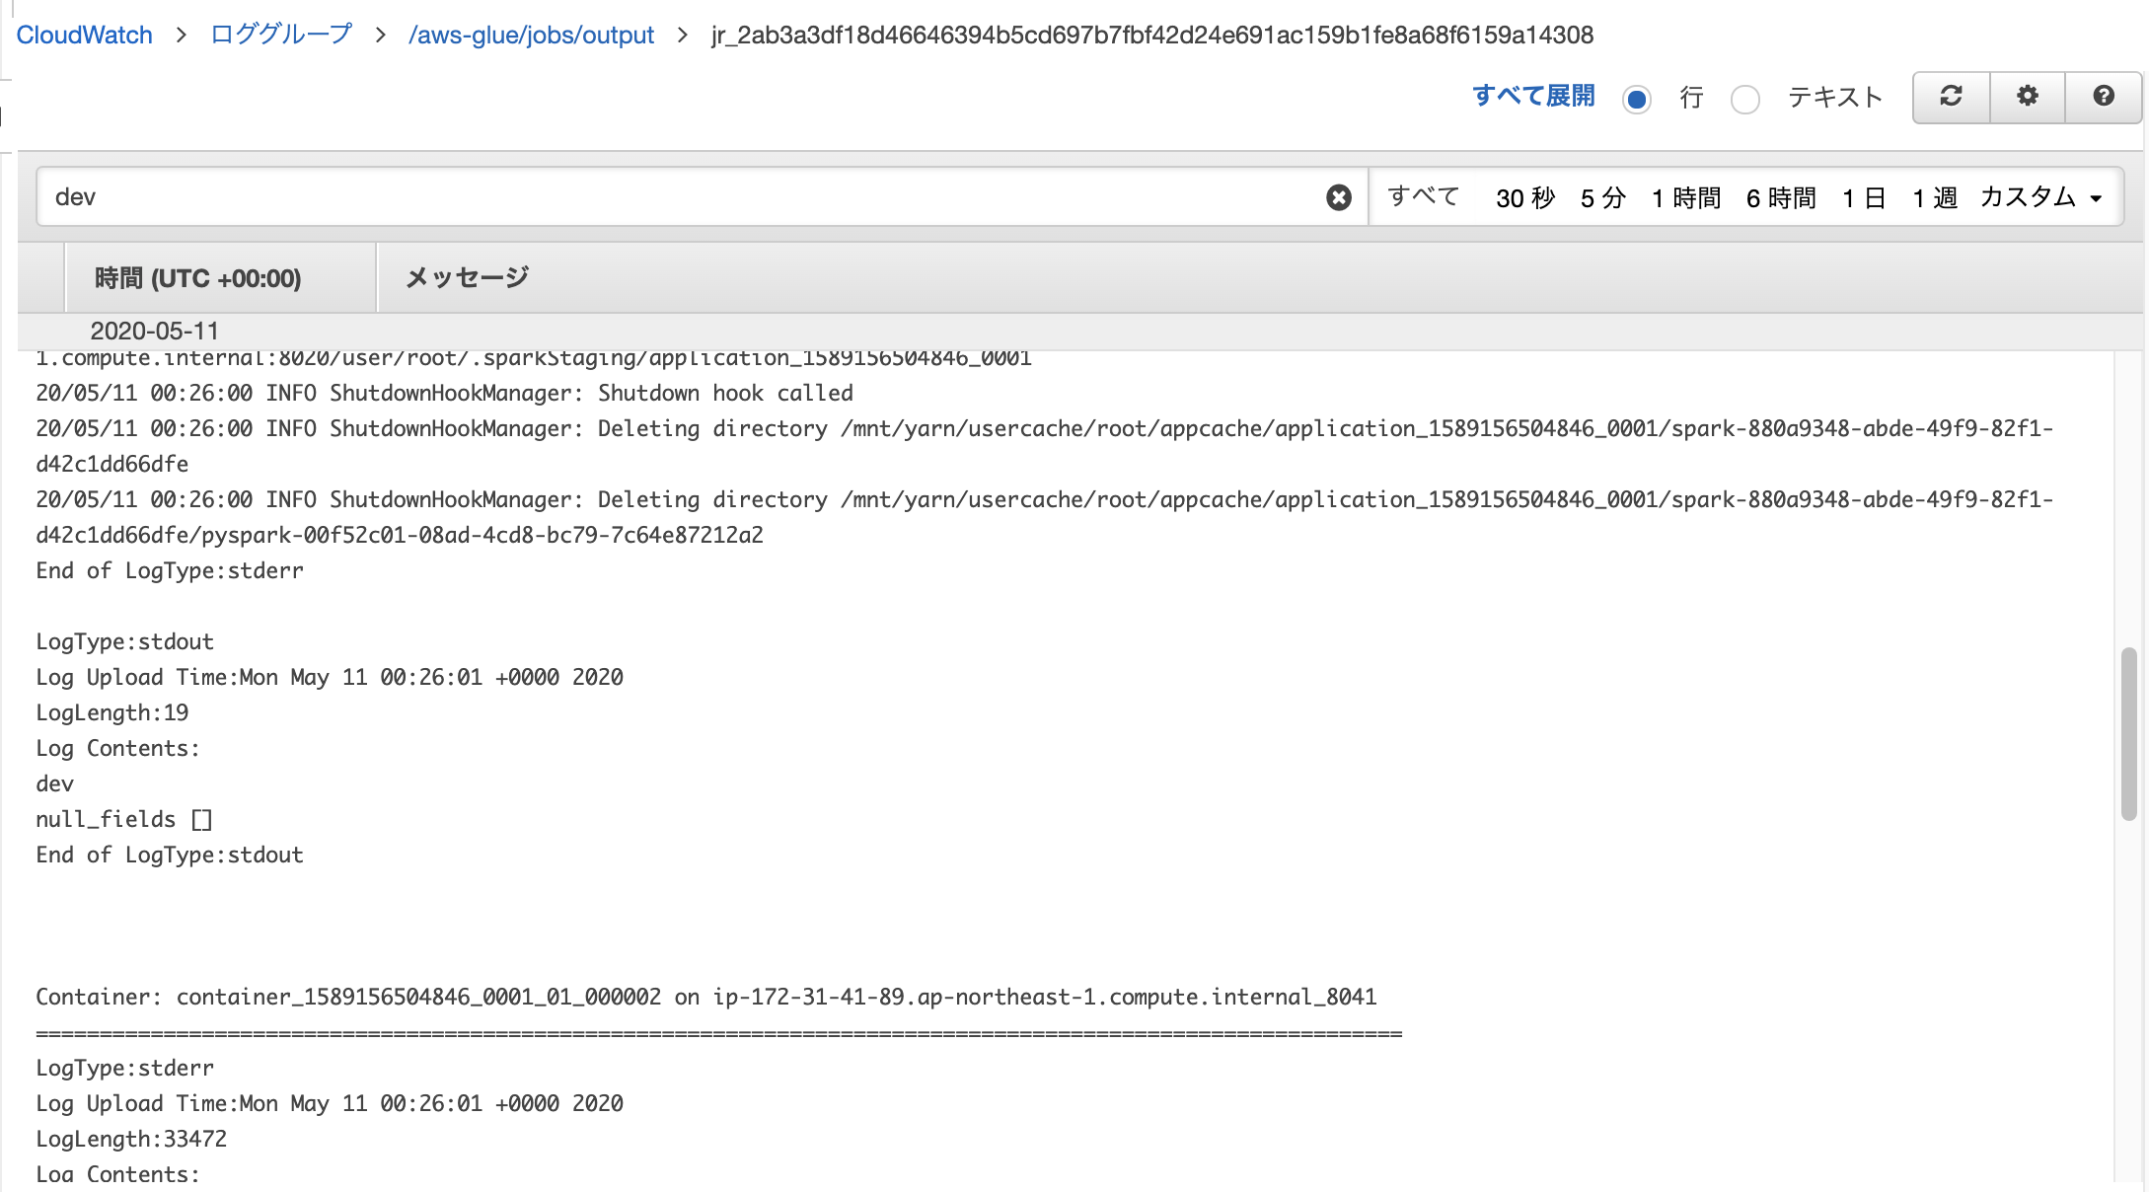2149x1192 pixels.
Task: Select the 行 (row) radio button
Action: click(1637, 99)
